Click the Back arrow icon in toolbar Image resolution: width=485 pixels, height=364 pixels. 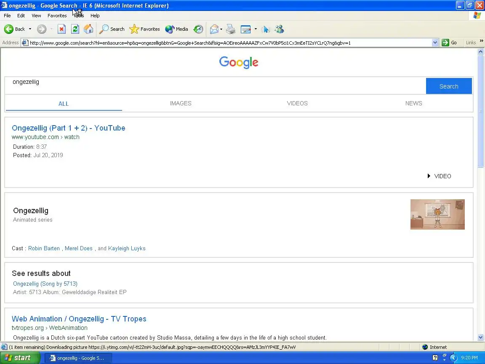tap(9, 29)
